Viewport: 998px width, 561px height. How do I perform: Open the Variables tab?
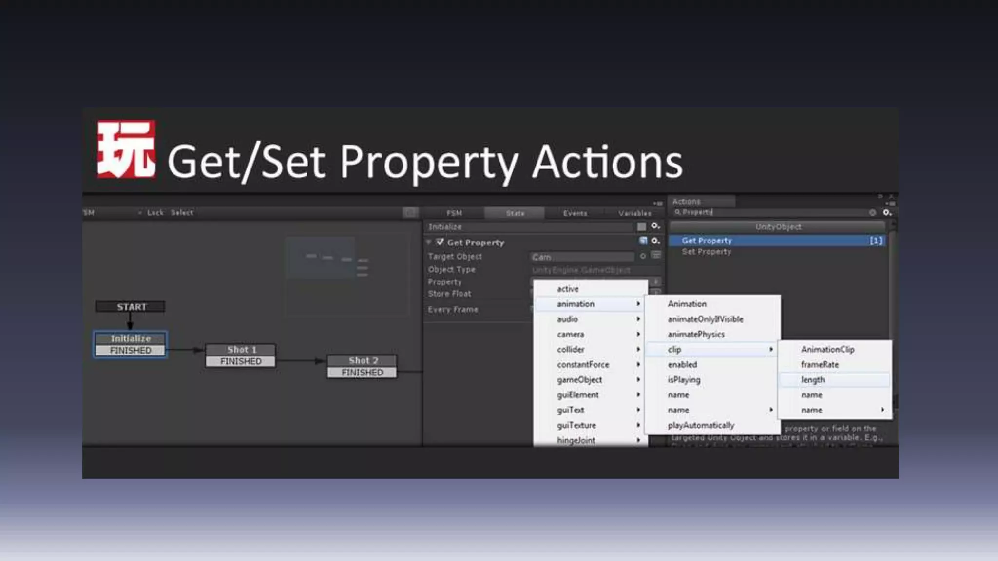[x=634, y=213]
